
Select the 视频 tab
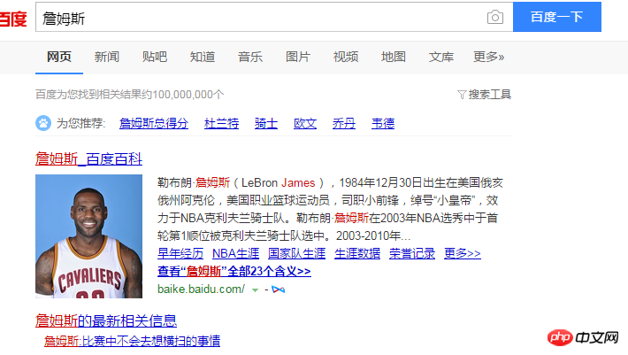coord(346,57)
